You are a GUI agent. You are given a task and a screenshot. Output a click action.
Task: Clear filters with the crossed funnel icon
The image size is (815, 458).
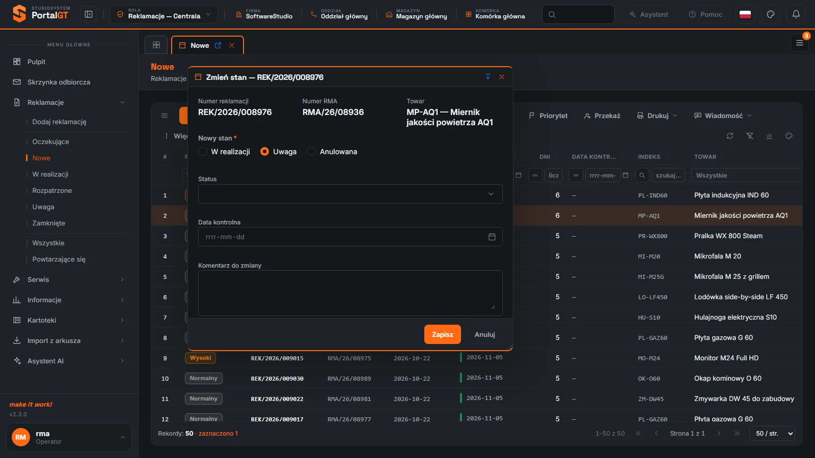click(750, 136)
